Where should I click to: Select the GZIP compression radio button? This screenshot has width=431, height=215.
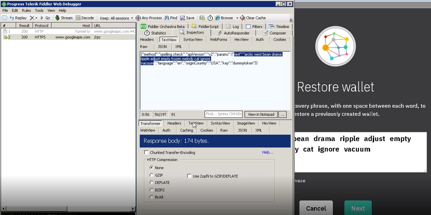[x=151, y=175]
